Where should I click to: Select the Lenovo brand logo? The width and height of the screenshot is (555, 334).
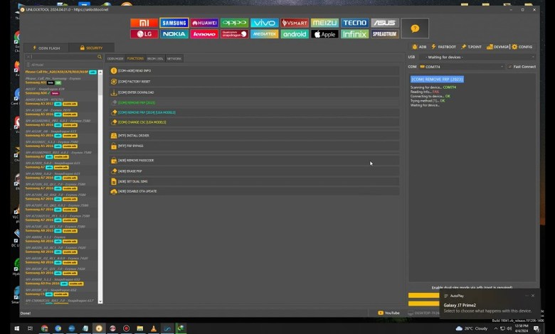point(204,34)
